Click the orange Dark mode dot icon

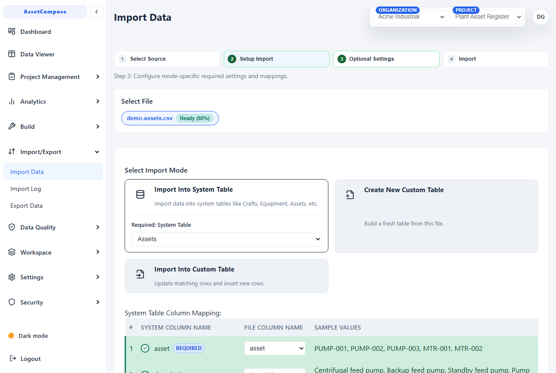[11, 336]
